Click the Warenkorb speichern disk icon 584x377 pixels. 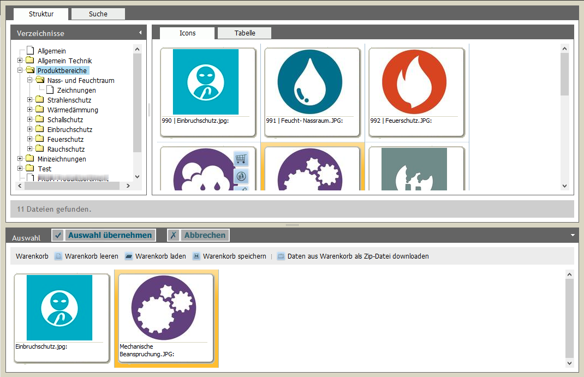tap(196, 256)
